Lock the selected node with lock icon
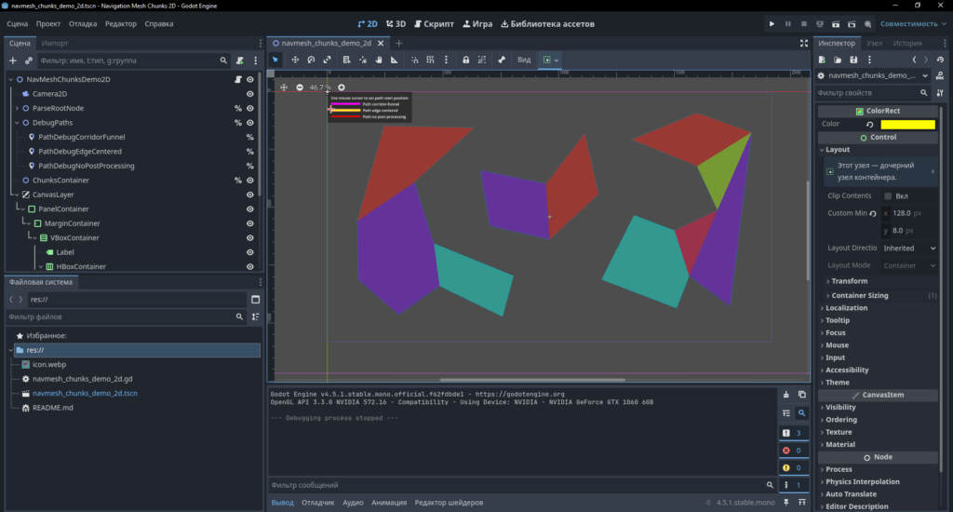Viewport: 953px width, 512px height. pos(465,60)
